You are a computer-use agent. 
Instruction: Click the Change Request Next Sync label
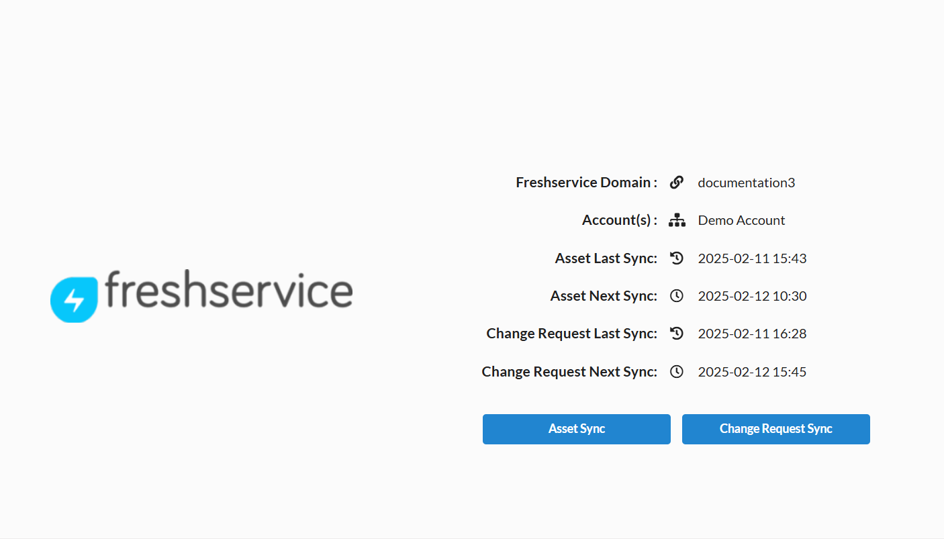(569, 372)
